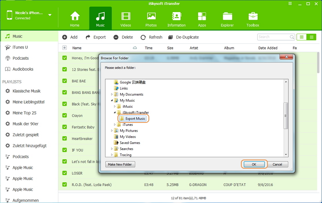Viewport: 322px width, 203px height.
Task: Click OK in Browse For Folder dialog
Action: 254,164
